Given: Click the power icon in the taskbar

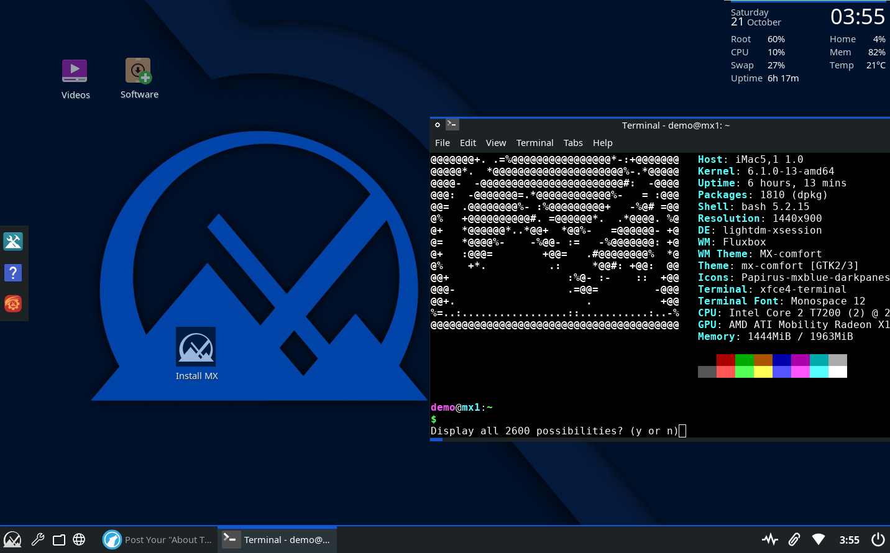Looking at the screenshot, I should (x=878, y=539).
